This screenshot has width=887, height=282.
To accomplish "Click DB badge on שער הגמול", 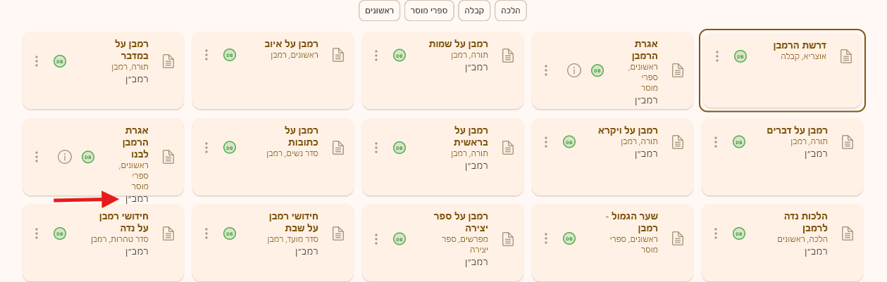I will [569, 238].
